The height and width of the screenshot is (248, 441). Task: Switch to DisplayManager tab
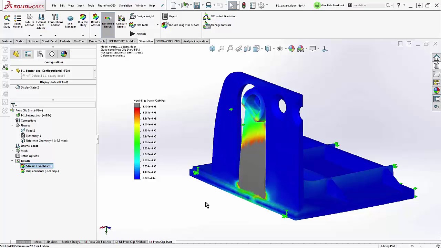tap(64, 54)
